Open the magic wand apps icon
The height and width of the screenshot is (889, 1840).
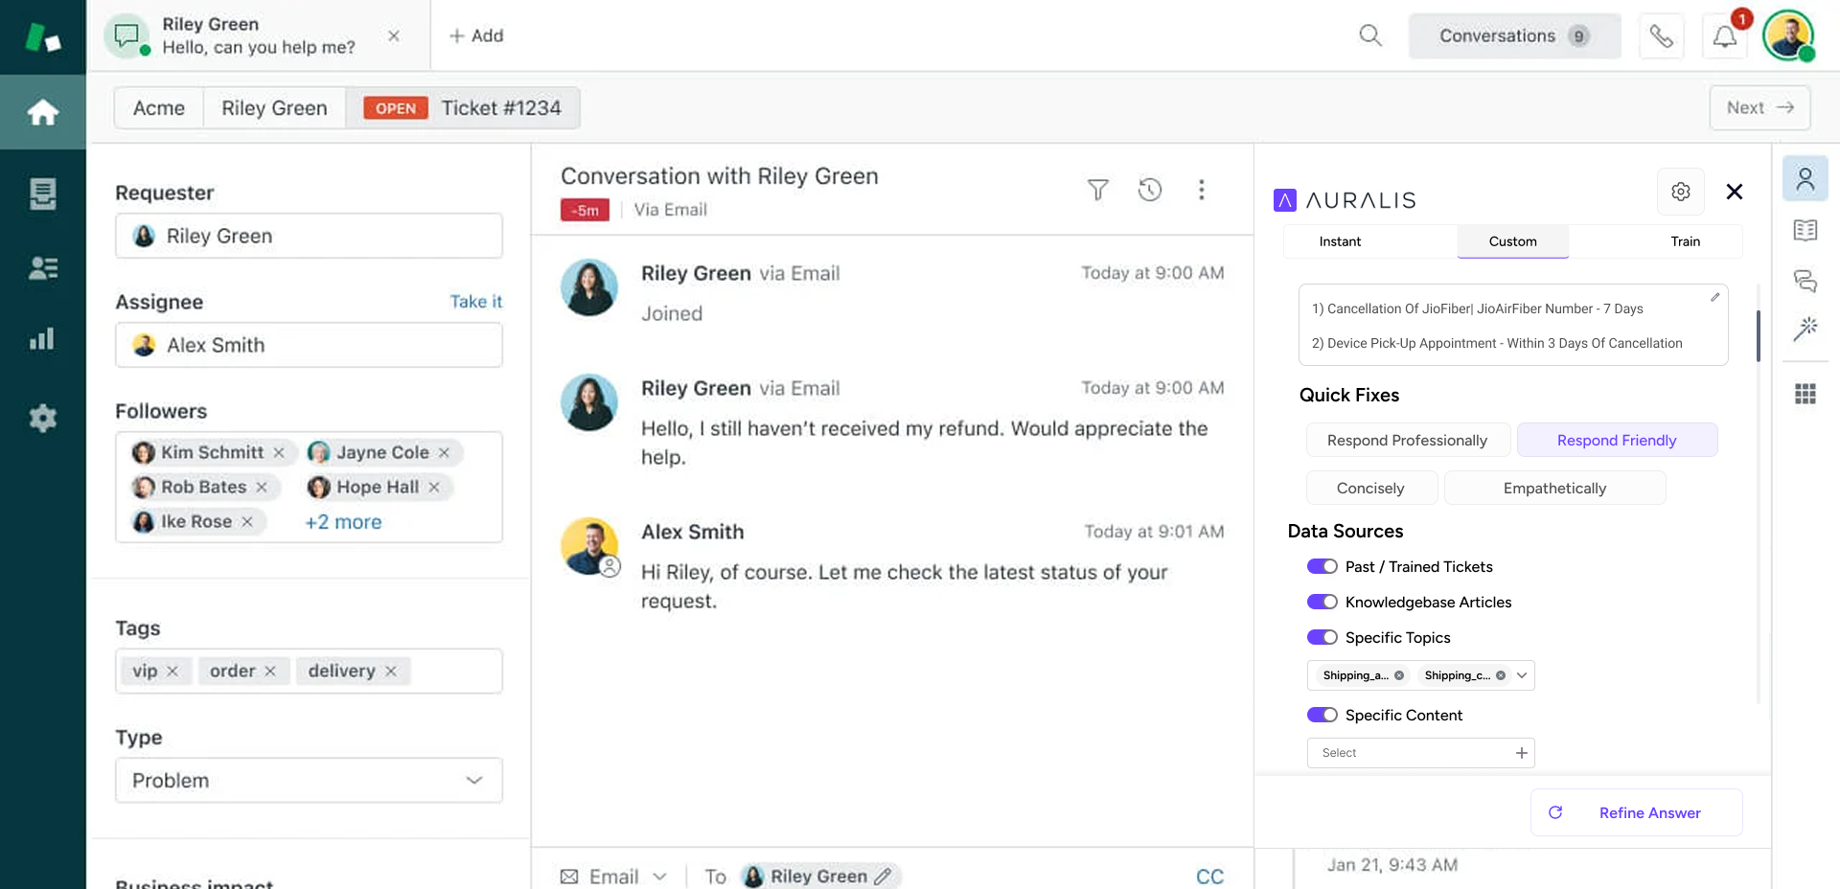[x=1805, y=330]
